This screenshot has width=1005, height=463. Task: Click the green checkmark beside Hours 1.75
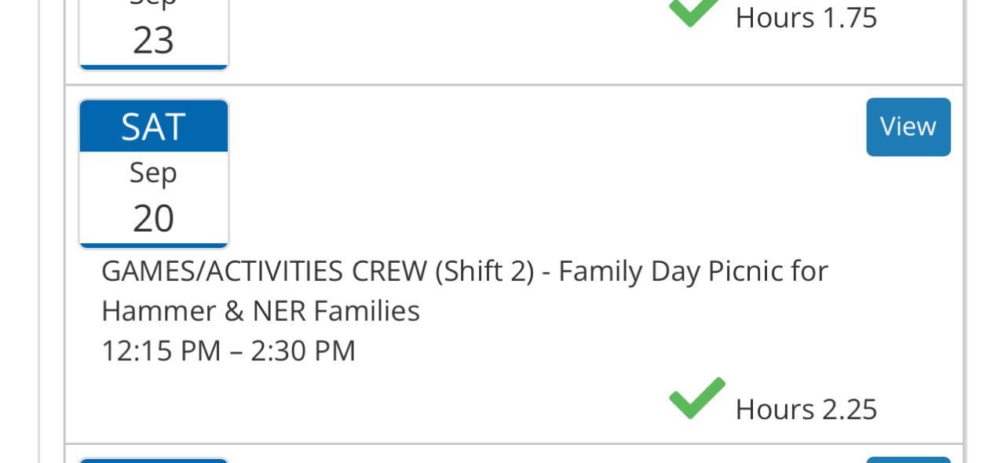(693, 11)
